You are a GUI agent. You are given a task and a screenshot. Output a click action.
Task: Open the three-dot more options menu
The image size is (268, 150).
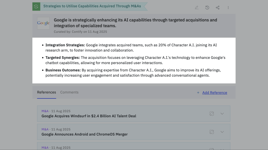(228, 8)
